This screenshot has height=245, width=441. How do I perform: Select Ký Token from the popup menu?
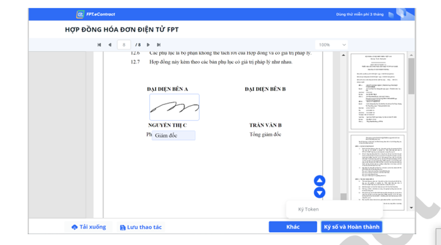click(309, 210)
